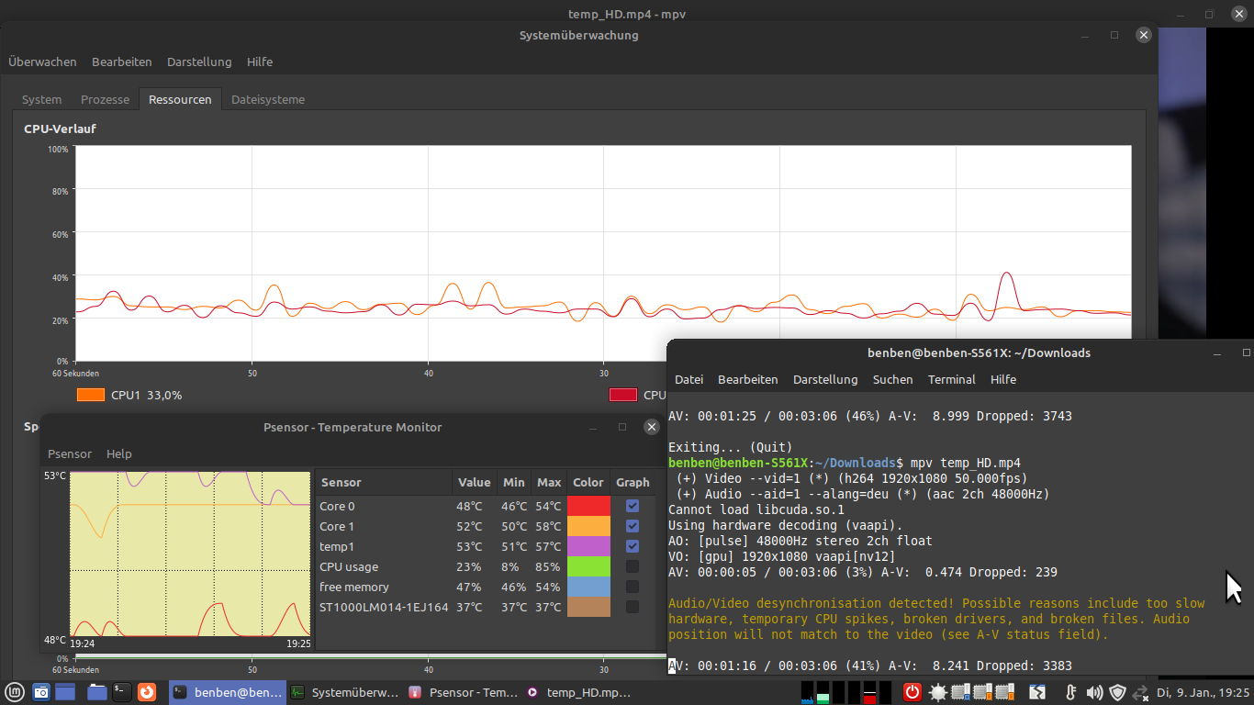Uncheck the temp1 graph checkbox
This screenshot has height=705, width=1254.
coord(633,546)
